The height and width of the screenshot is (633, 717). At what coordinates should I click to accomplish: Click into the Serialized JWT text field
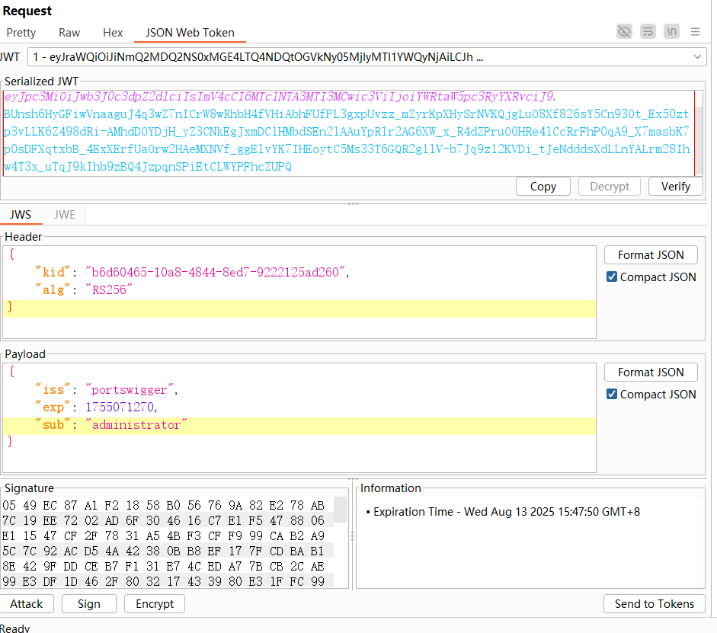point(349,133)
